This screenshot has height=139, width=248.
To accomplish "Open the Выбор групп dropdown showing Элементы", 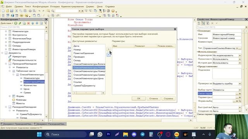I will coord(240,90).
